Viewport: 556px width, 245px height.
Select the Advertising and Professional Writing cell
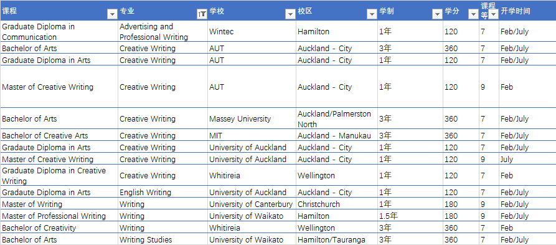(x=163, y=32)
